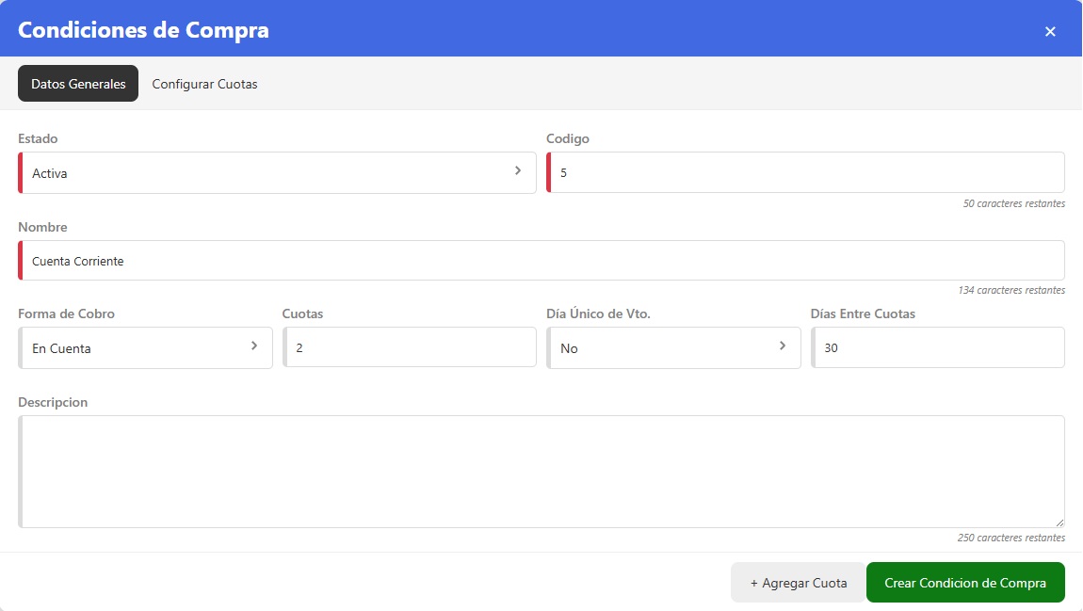Click the chevron arrow in Forma de Cobro
Image resolution: width=1083 pixels, height=611 pixels.
254,346
